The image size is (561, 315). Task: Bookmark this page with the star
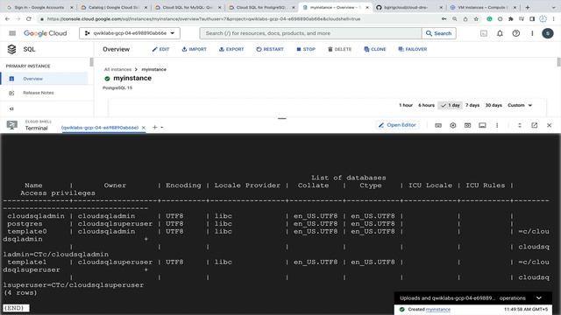[476, 19]
